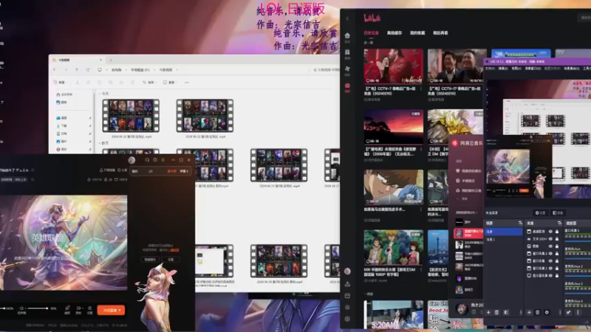Open first CCTV-7 春晚 video thumbnail in Bilibili

(x=393, y=66)
